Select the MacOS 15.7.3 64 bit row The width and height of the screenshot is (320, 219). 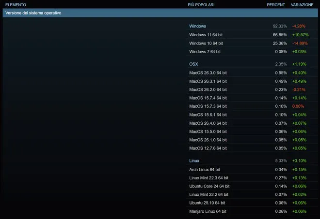252,106
